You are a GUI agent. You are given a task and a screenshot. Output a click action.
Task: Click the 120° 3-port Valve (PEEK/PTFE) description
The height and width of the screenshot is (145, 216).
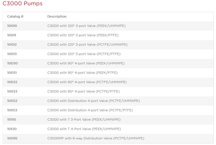(83, 35)
